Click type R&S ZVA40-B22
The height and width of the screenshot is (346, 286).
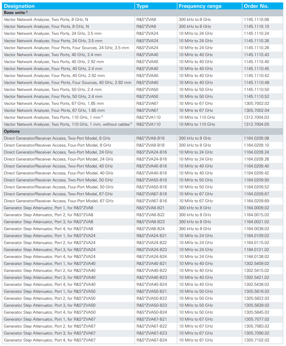click(151, 271)
